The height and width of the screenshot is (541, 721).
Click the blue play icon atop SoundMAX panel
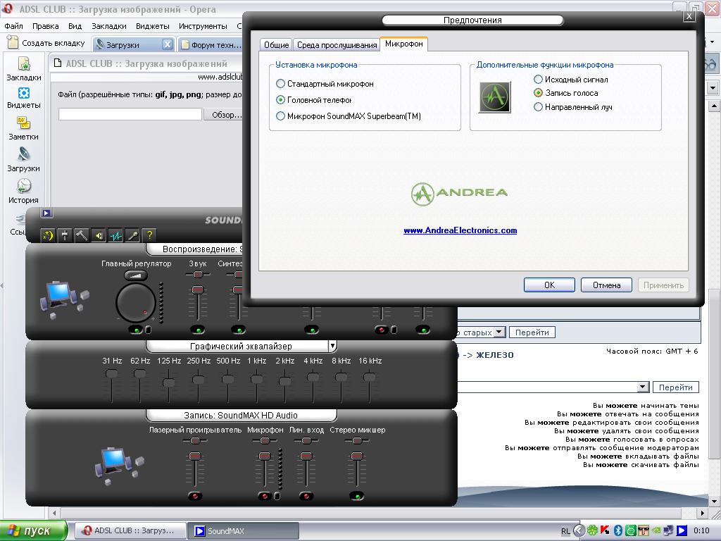click(x=46, y=213)
